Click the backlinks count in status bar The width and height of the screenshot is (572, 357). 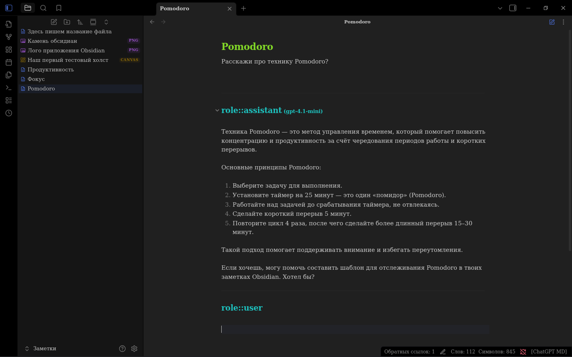[409, 351]
